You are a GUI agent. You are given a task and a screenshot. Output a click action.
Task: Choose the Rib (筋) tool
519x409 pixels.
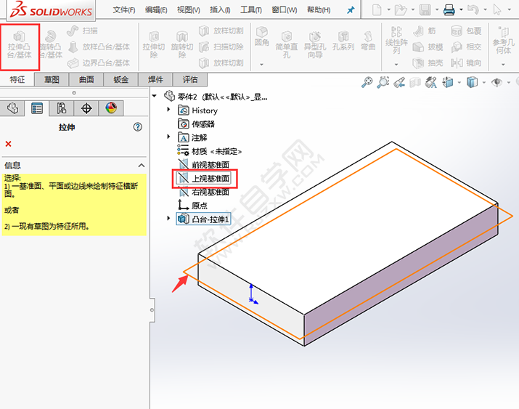pyautogui.click(x=425, y=31)
